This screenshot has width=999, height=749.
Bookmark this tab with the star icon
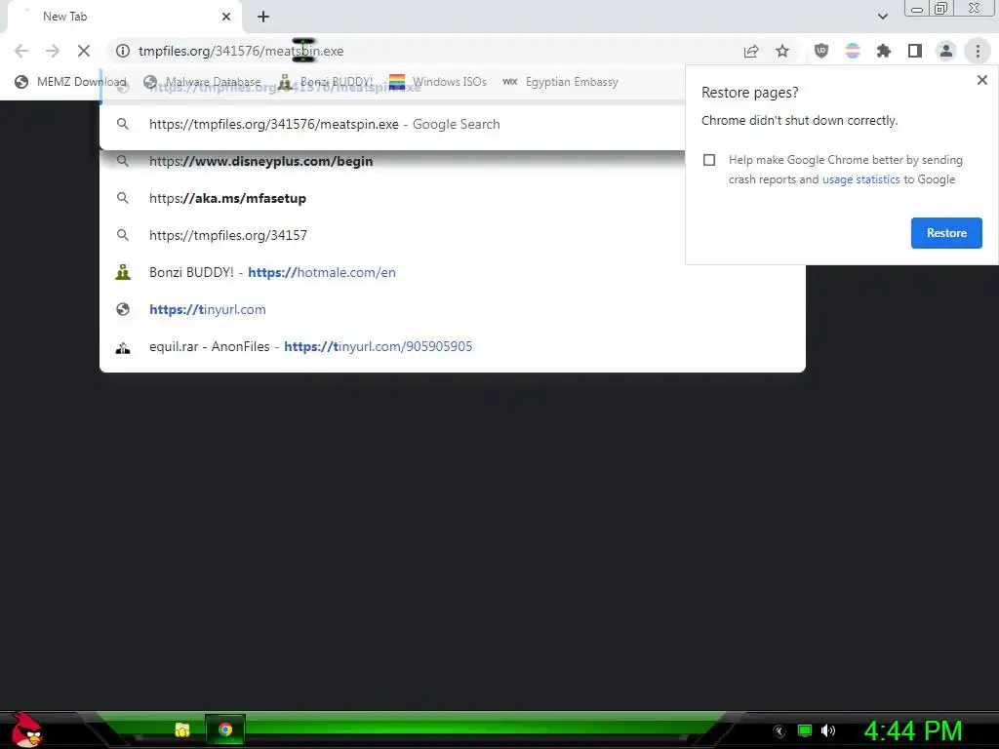coord(782,51)
